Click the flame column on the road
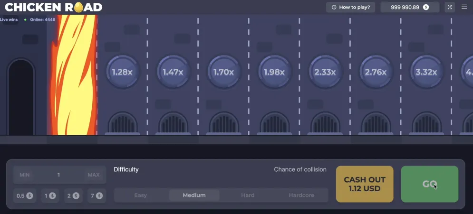 (74, 74)
